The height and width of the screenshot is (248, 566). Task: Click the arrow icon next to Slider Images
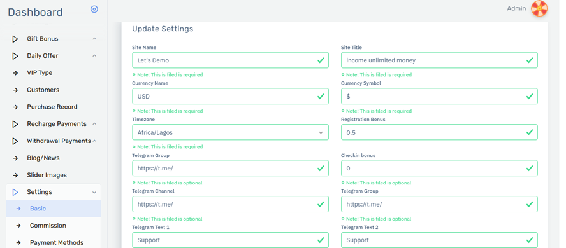click(x=15, y=176)
